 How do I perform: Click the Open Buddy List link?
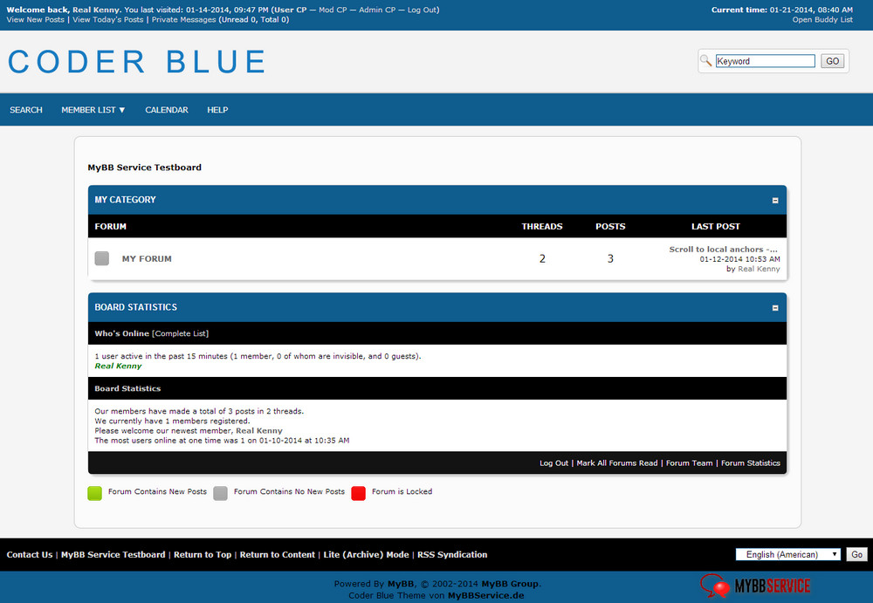[822, 19]
